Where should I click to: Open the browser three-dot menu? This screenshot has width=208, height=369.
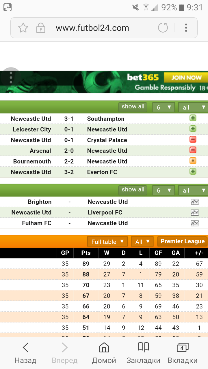click(x=186, y=28)
